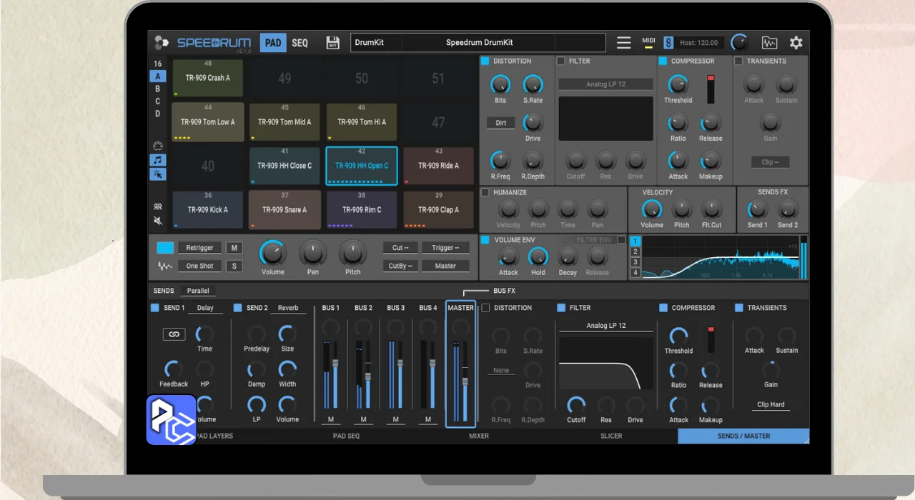The height and width of the screenshot is (500, 915).
Task: Click the Save Kit floppy disk icon
Action: click(332, 43)
